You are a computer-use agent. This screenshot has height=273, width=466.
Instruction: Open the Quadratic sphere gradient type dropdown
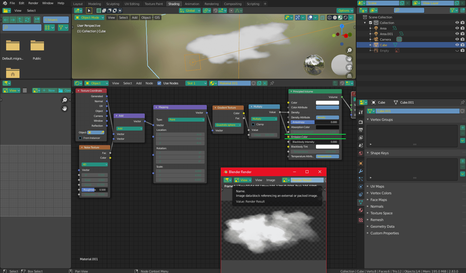tap(228, 125)
